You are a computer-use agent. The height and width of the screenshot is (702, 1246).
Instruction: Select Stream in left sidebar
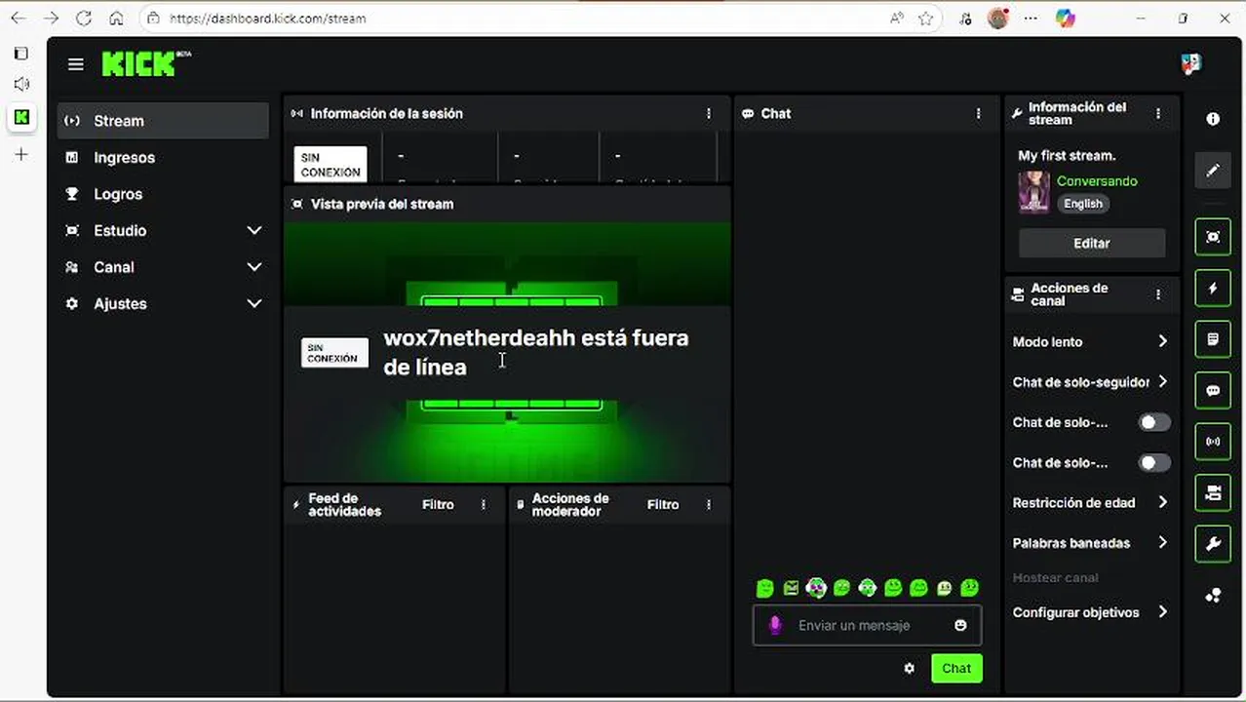click(162, 121)
